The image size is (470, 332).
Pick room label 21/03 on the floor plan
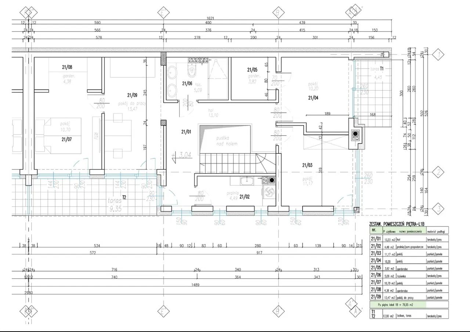point(307,165)
